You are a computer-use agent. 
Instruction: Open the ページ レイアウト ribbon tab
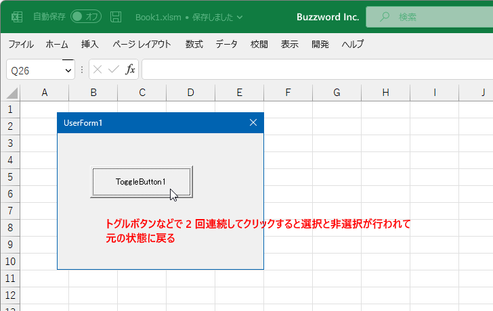pyautogui.click(x=142, y=44)
